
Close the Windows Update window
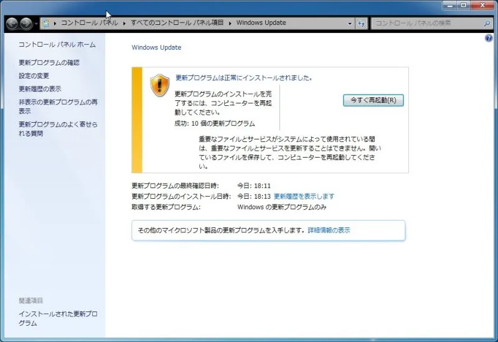tap(482, 5)
